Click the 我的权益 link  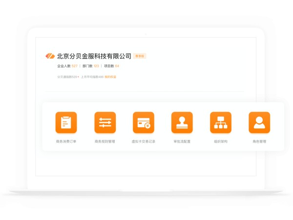tap(110, 77)
